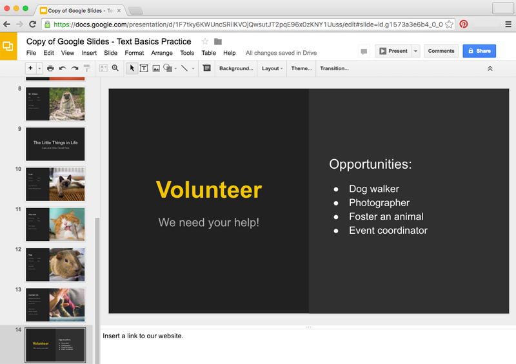This screenshot has width=516, height=364.
Task: Open the comments speech bubble icon
Action: tap(364, 52)
